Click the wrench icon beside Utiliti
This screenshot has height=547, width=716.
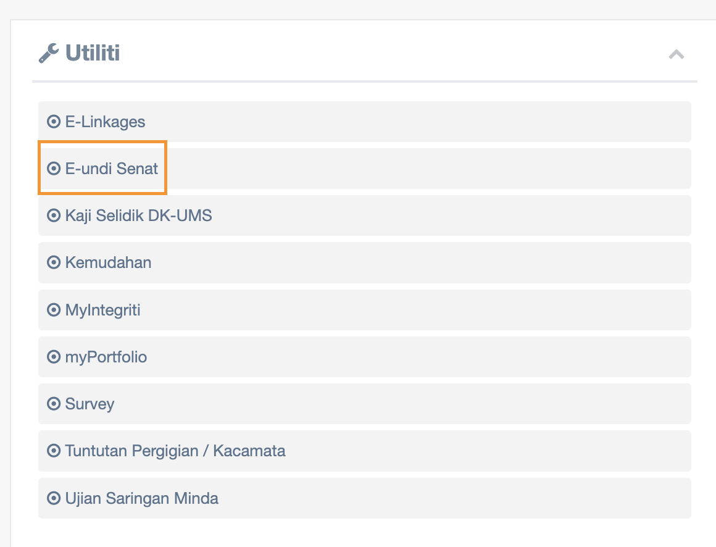(49, 54)
